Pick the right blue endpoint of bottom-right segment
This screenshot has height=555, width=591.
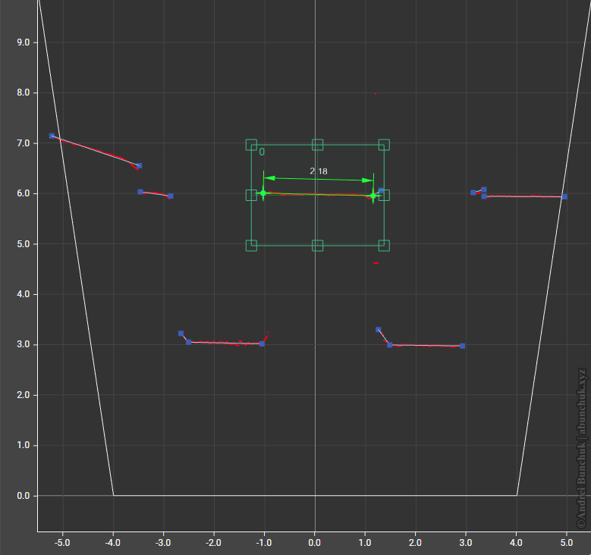pyautogui.click(x=462, y=346)
